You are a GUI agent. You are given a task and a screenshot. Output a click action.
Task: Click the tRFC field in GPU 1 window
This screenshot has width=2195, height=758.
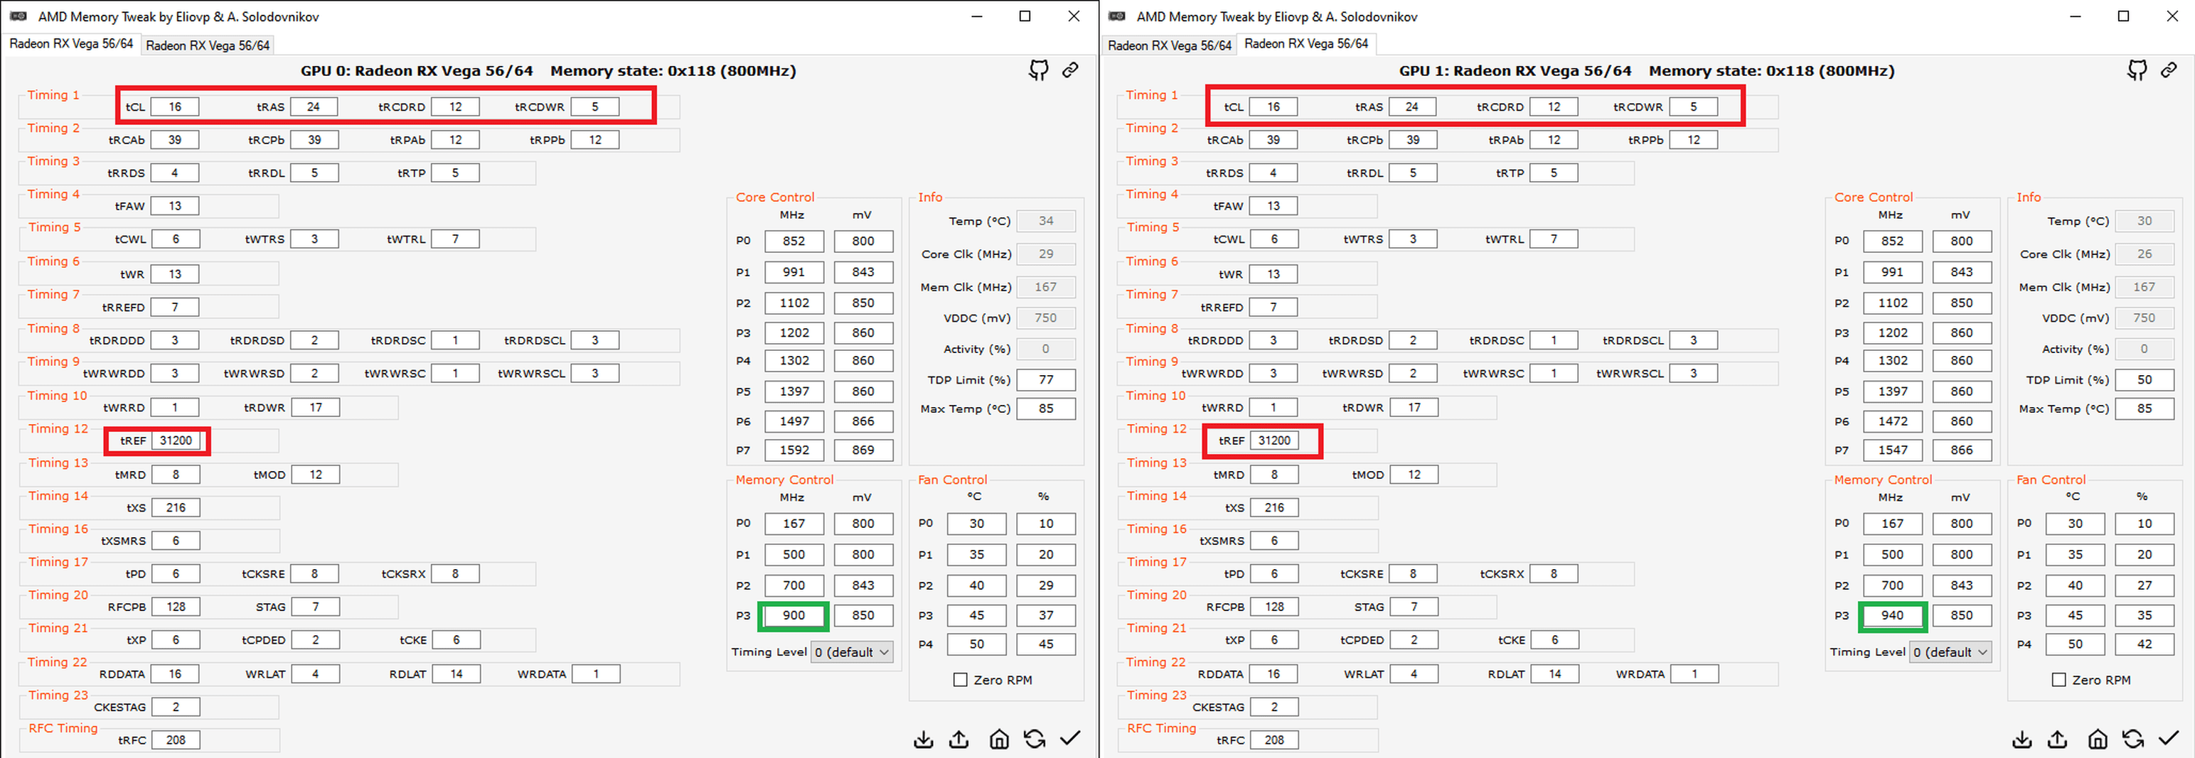(x=1274, y=740)
